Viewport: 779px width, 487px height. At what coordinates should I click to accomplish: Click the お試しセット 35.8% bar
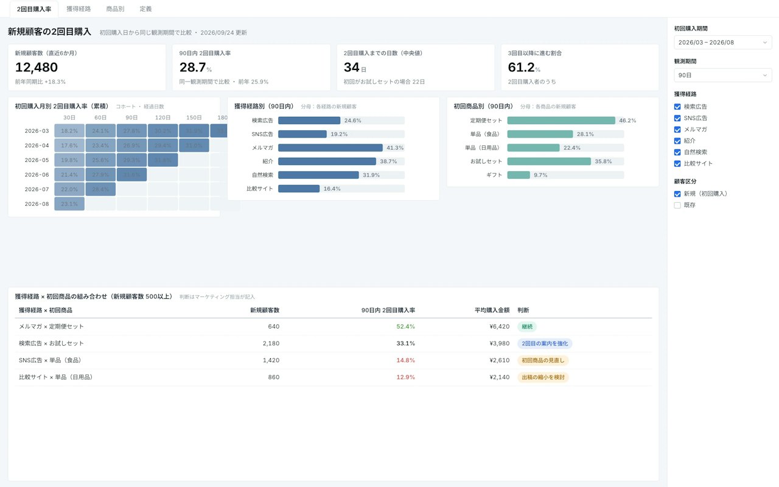(x=549, y=161)
